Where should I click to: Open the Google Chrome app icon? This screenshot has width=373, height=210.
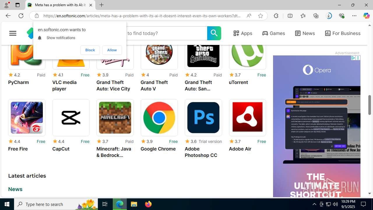tap(159, 118)
